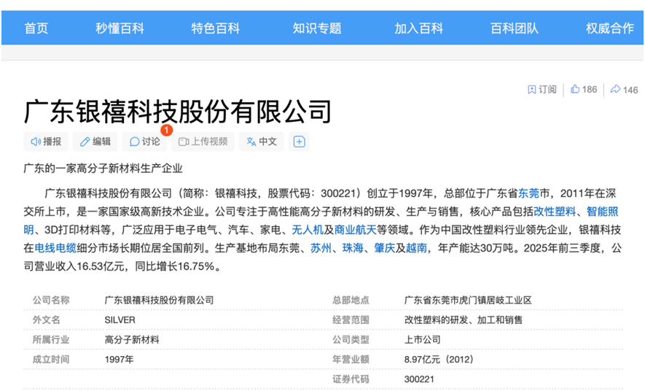Click the 证券代码 label

click(x=351, y=379)
